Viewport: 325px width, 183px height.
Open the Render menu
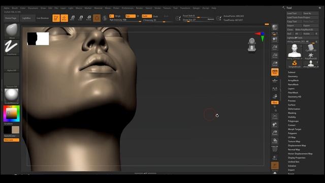point(139,8)
